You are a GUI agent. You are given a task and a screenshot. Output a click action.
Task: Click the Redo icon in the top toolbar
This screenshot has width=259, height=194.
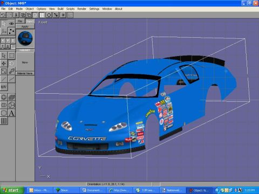click(x=9, y=15)
